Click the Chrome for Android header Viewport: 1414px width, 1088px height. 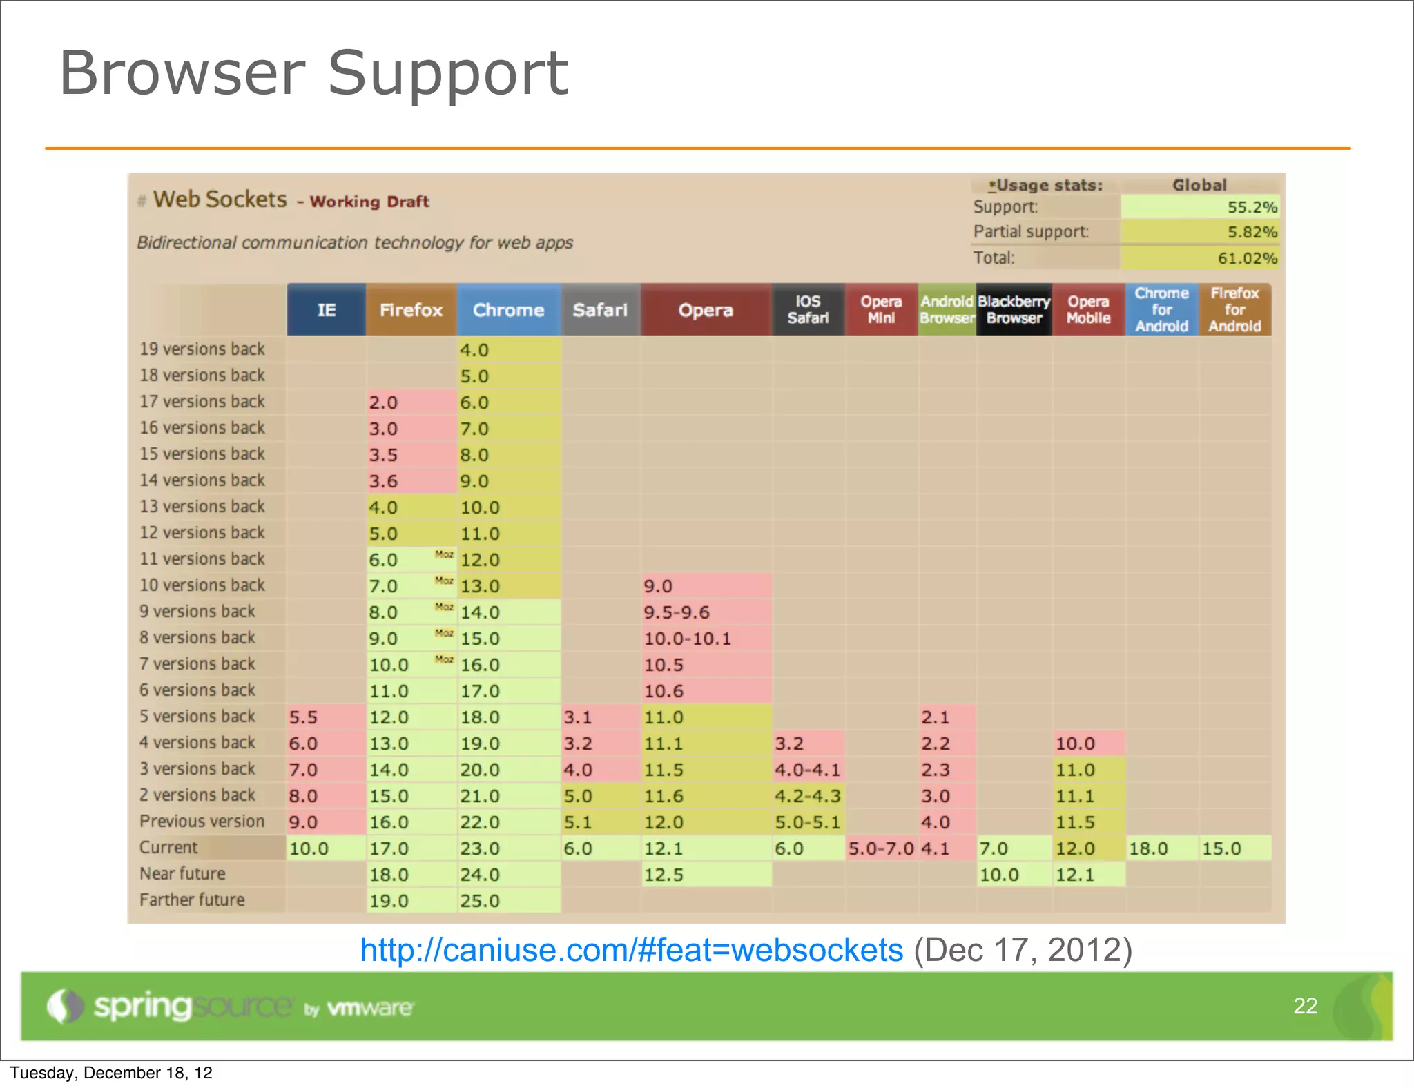pos(1162,310)
